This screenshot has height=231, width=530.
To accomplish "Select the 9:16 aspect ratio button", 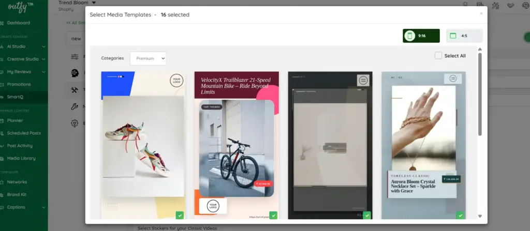I will 421,36.
